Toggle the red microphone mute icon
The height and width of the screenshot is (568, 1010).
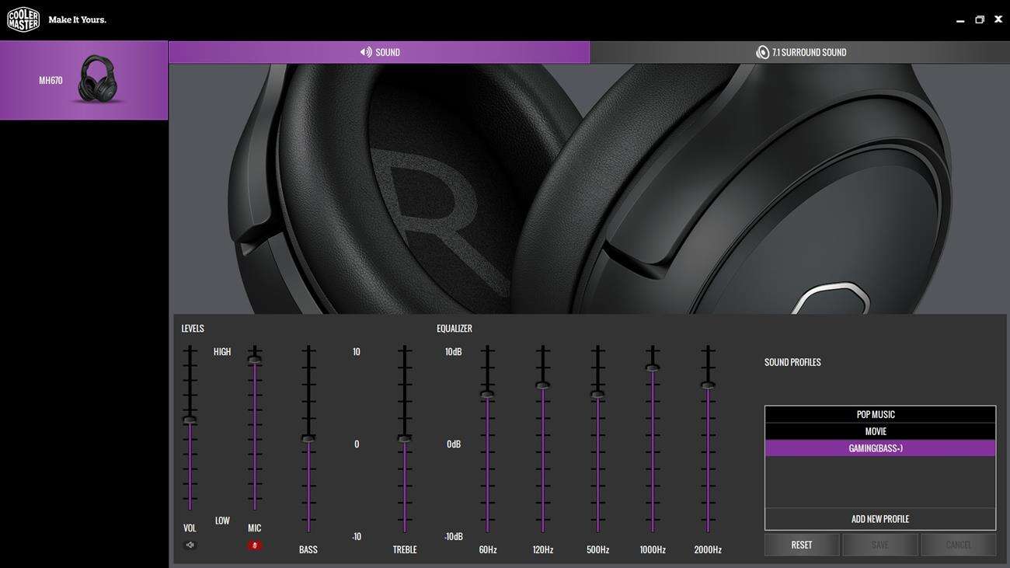pyautogui.click(x=254, y=545)
